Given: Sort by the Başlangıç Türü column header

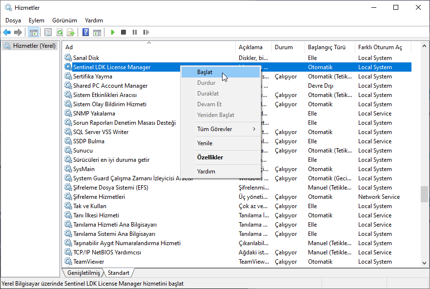Looking at the screenshot, I should 327,47.
